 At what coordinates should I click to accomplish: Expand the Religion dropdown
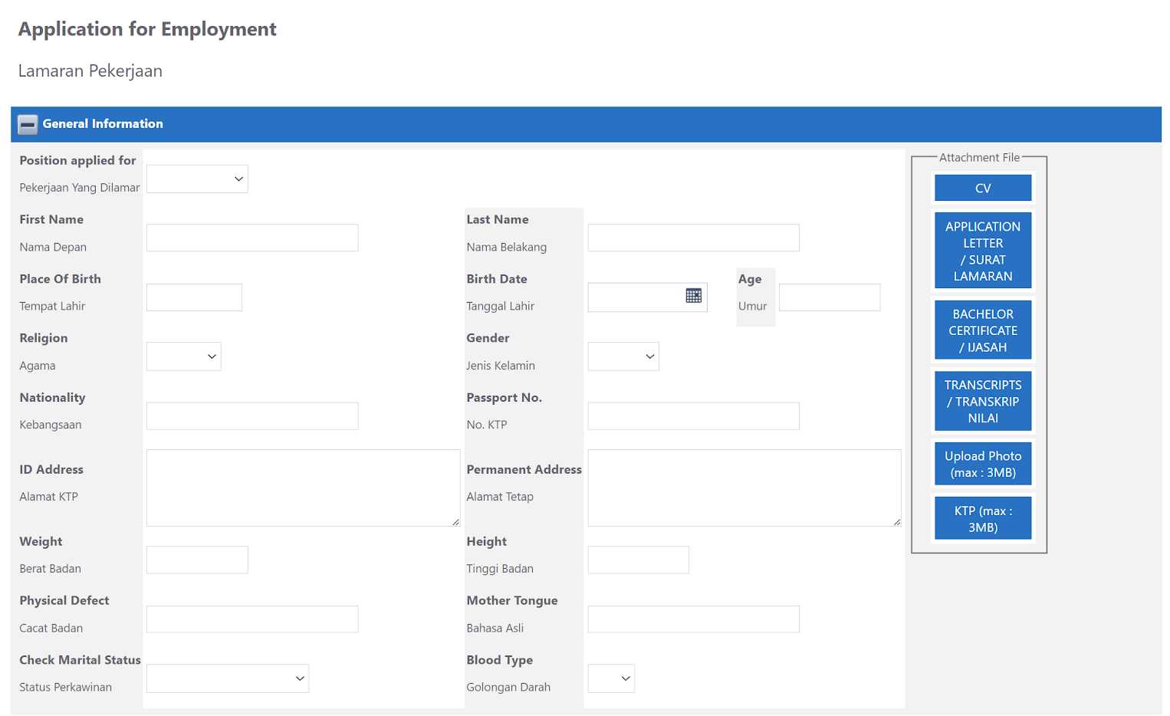coord(184,356)
